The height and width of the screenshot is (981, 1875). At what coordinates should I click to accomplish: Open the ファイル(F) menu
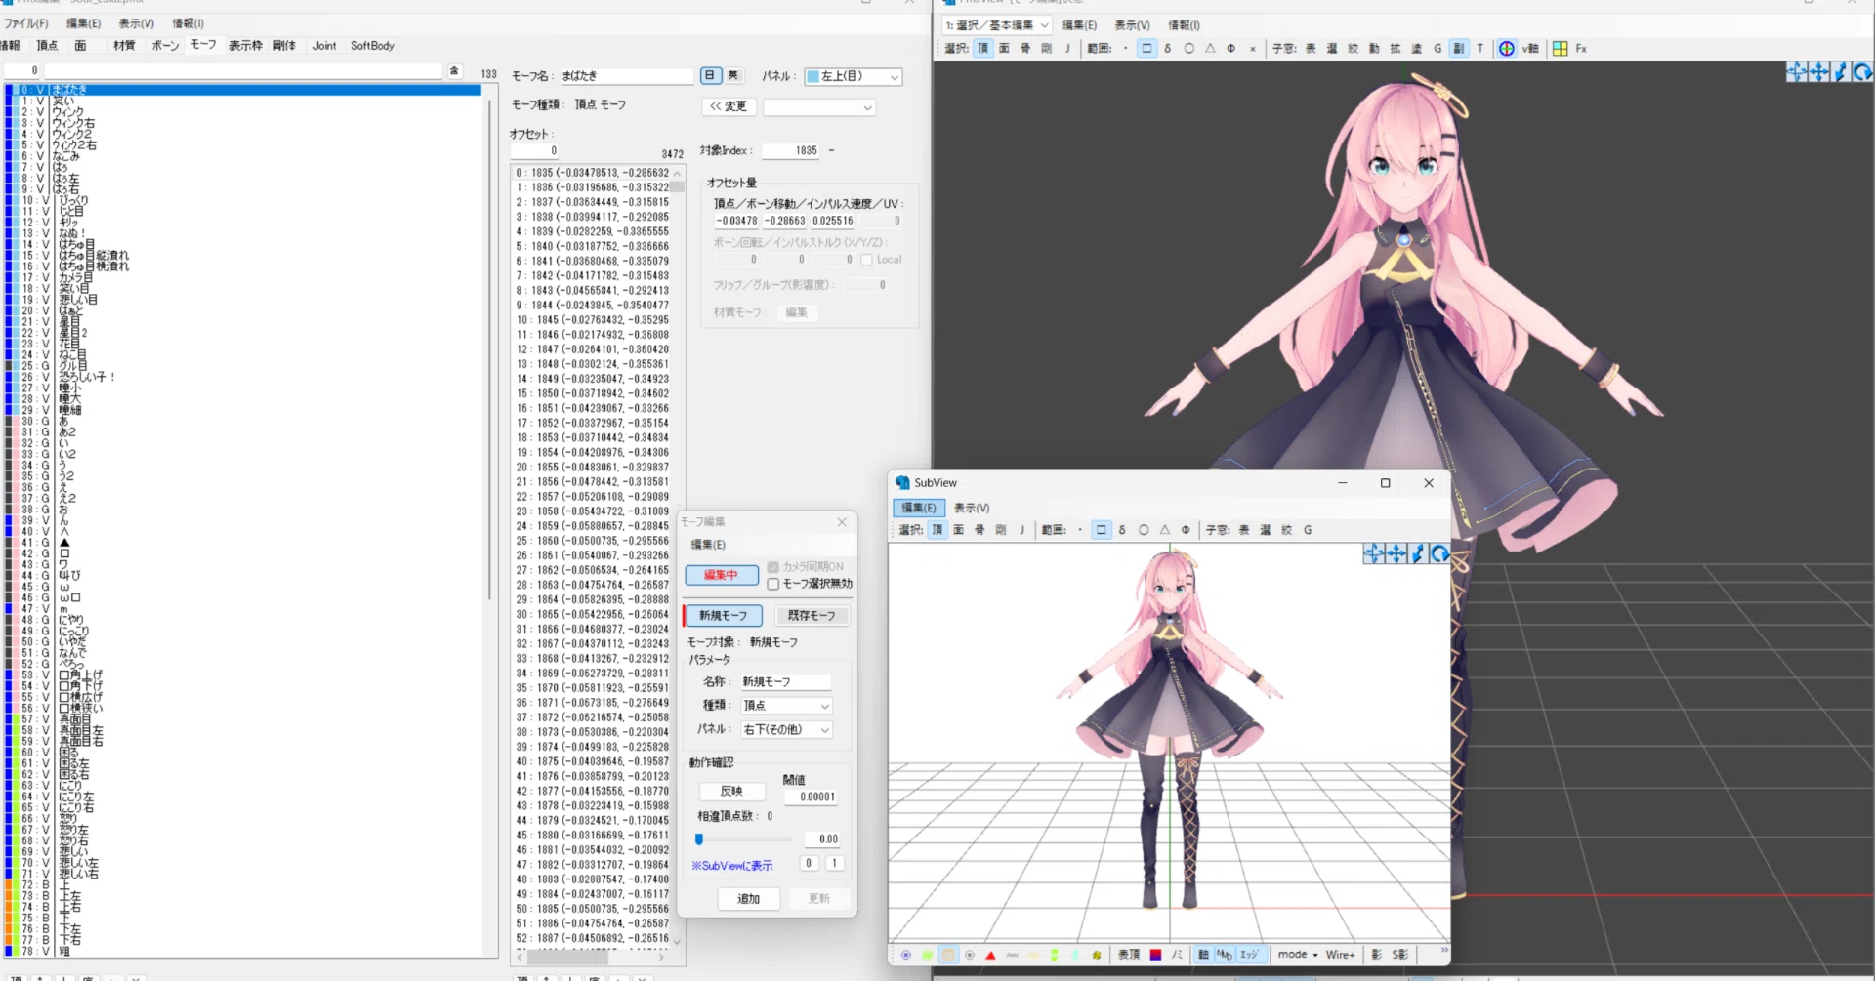click(x=25, y=23)
